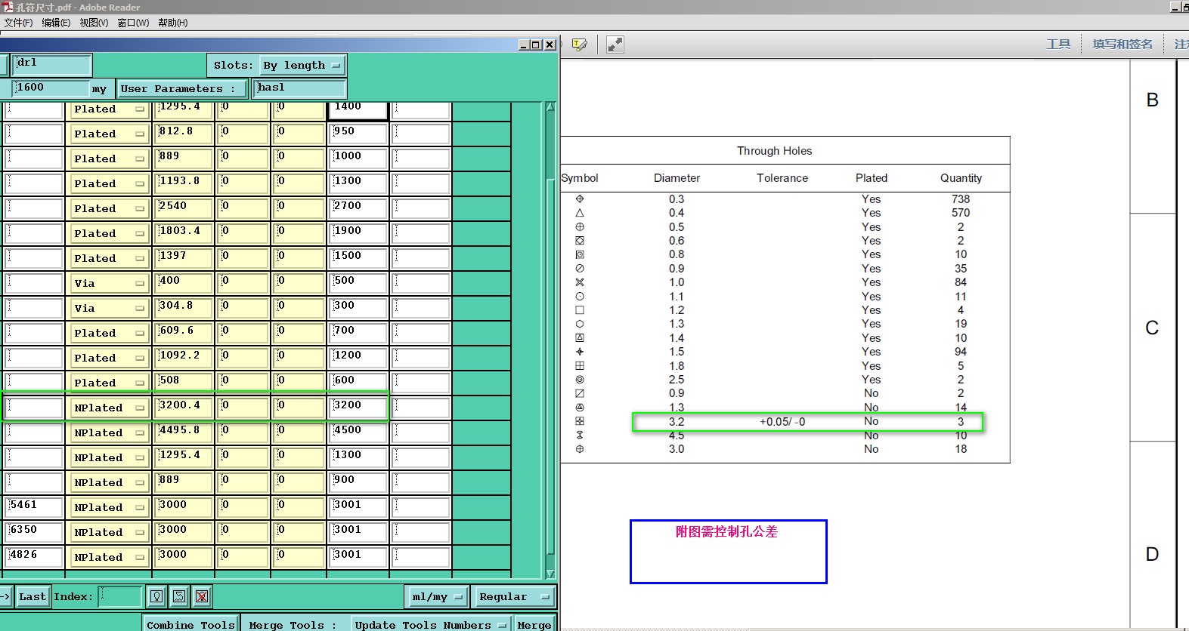Screen dimensions: 1189x631
Task: Click the count field showing 6350
Action: pos(34,532)
